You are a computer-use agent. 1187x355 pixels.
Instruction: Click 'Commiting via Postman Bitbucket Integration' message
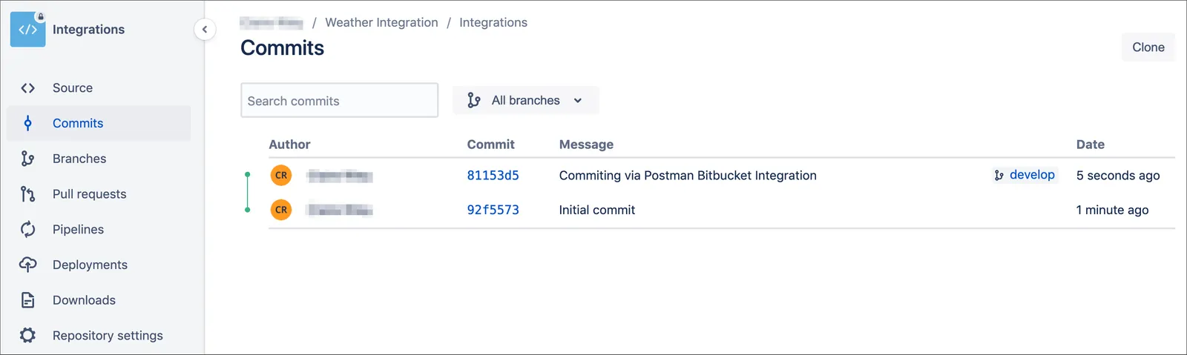coord(688,176)
